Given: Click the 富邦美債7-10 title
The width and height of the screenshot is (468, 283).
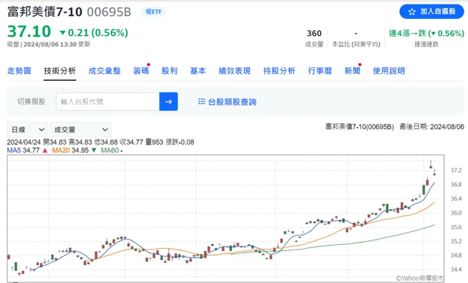Looking at the screenshot, I should 45,12.
